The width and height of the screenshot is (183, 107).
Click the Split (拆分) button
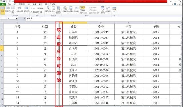coord(82,8)
